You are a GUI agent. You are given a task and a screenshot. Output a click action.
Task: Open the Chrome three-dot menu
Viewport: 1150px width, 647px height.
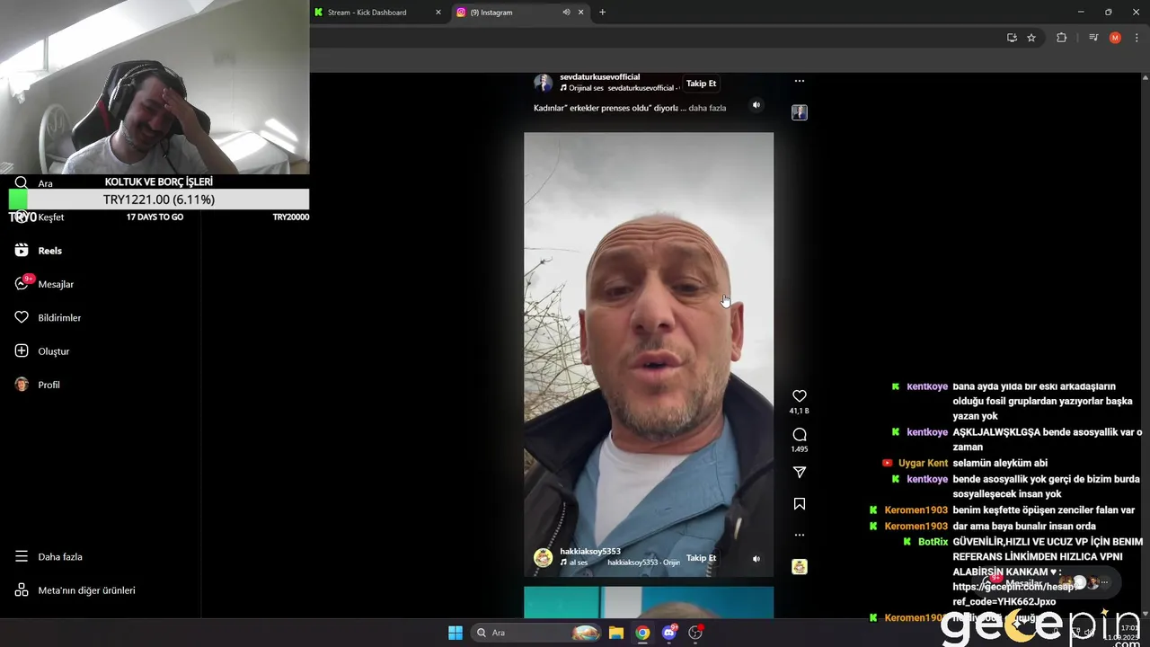click(1137, 38)
